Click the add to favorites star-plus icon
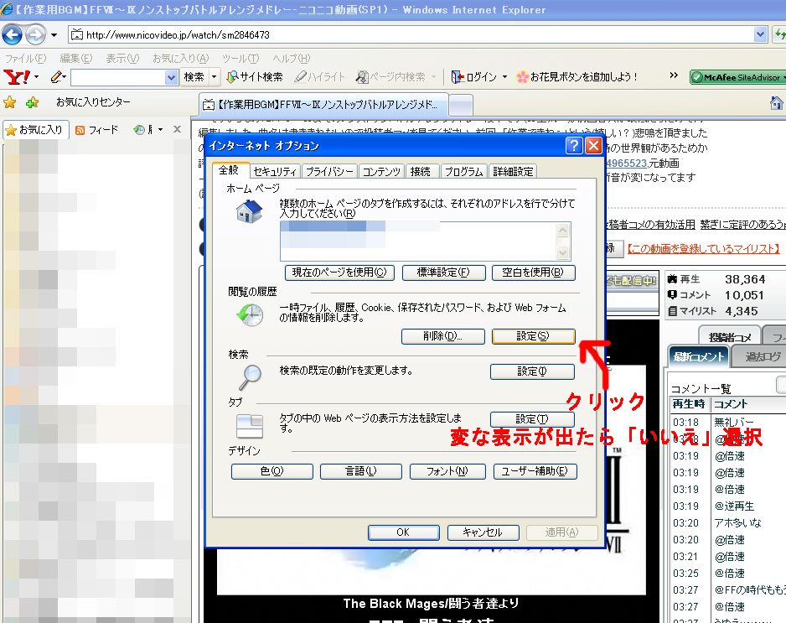This screenshot has height=623, width=786. point(33,102)
